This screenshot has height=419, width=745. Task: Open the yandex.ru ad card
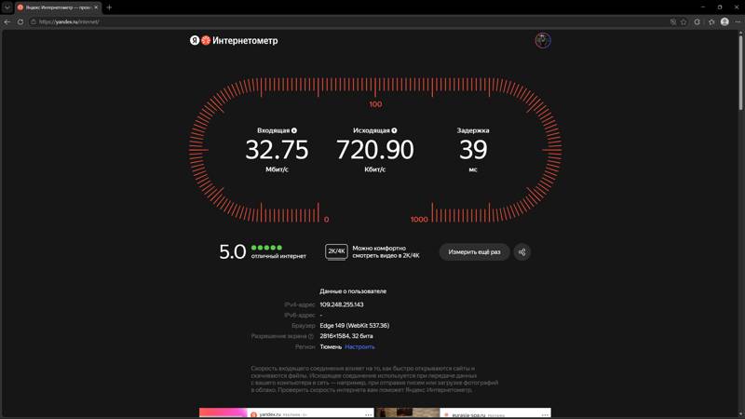tap(287, 413)
